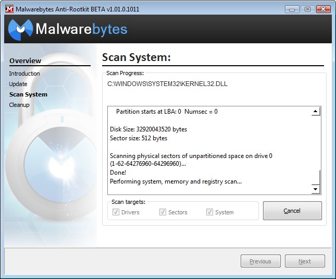Open the Introduction step in sidebar
Viewport: 336px width, 279px height.
(x=24, y=74)
